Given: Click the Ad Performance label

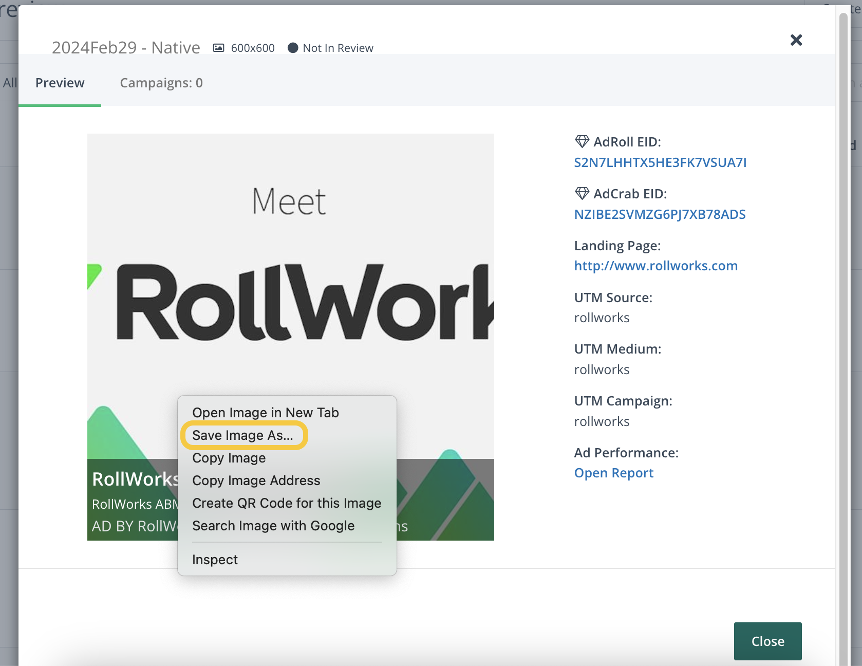Looking at the screenshot, I should tap(626, 453).
